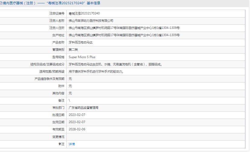The width and height of the screenshot is (250, 152).
Task: Click the page icon before 境内医疗器械 title
Action: [1, 3]
